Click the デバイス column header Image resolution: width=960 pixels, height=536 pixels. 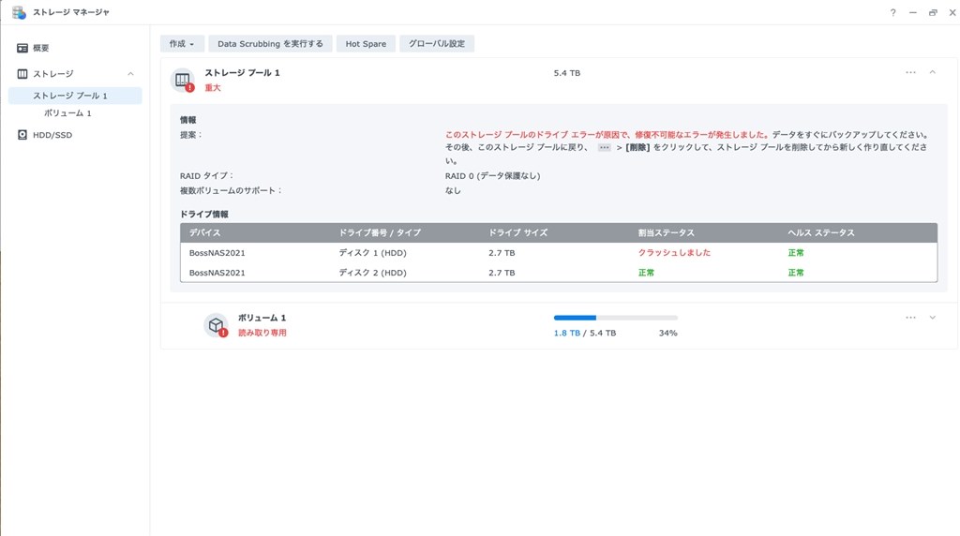(204, 232)
